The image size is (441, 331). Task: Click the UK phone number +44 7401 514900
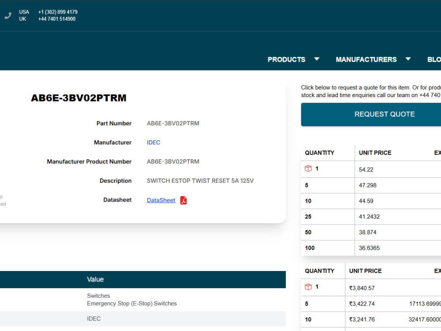(57, 19)
